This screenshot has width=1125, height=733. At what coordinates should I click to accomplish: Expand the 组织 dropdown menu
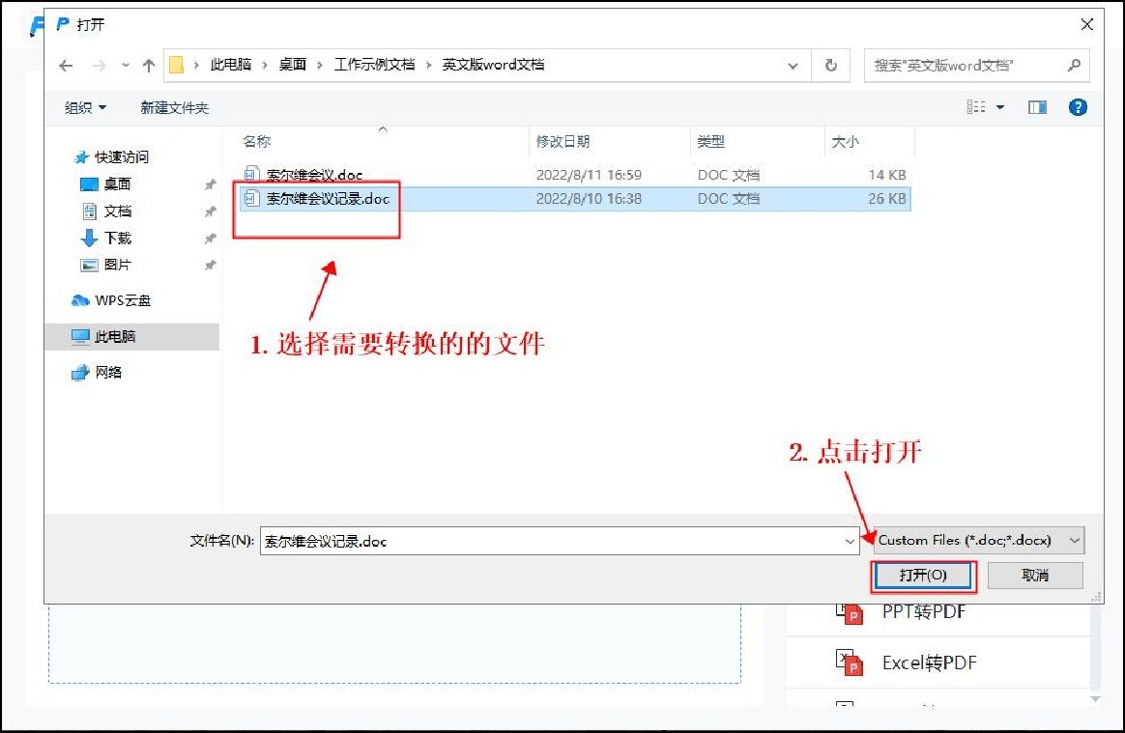point(84,107)
